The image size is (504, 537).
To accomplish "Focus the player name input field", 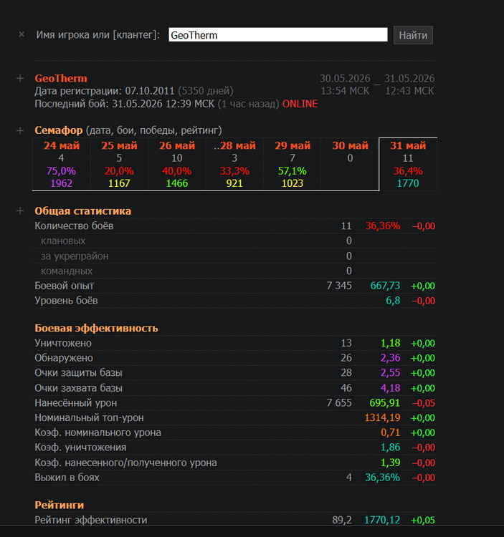I will (x=278, y=35).
